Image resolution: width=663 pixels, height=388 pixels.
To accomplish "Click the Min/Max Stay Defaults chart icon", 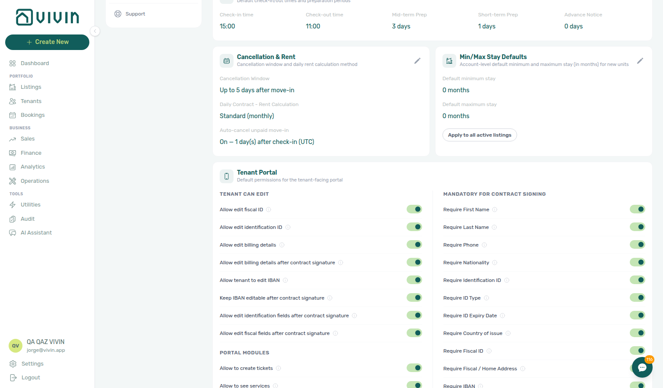I will coord(449,61).
